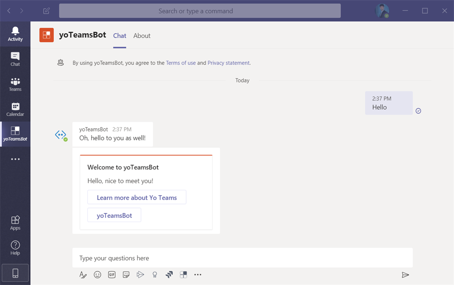Expand more apps with sidebar ellipsis

[x=15, y=158]
